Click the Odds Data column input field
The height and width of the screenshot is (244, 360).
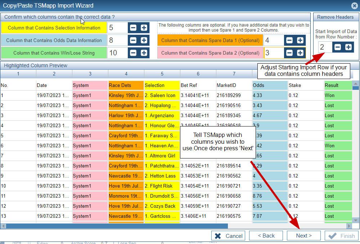117,40
